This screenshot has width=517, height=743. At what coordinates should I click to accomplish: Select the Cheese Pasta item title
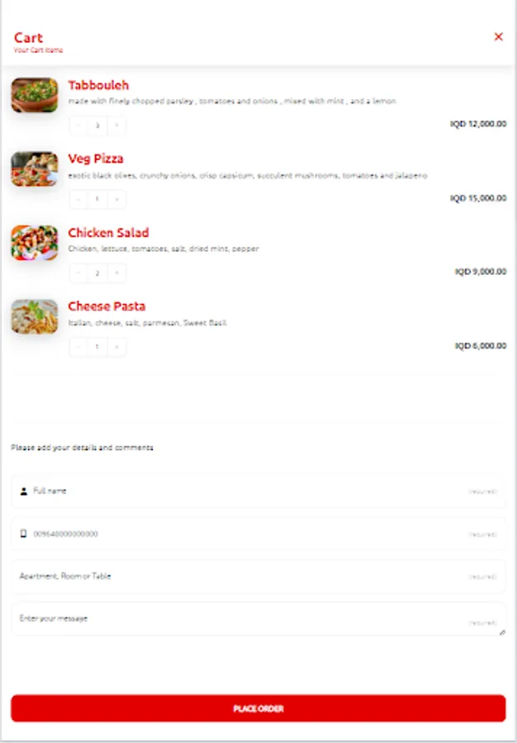coord(106,306)
